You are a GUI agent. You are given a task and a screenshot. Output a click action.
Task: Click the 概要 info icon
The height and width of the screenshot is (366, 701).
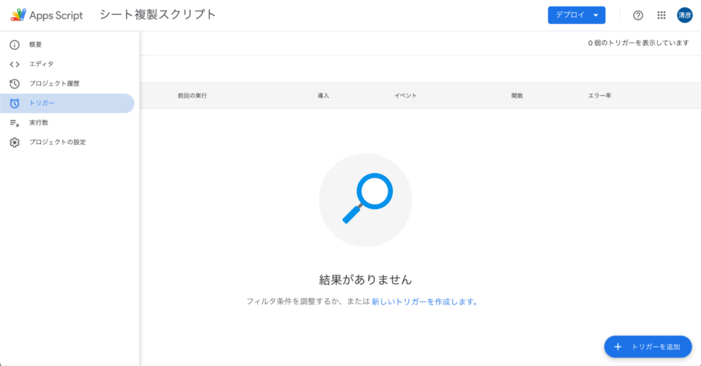pyautogui.click(x=15, y=45)
